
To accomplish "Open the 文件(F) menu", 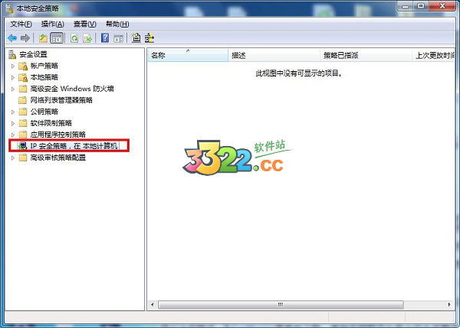I will coord(21,24).
